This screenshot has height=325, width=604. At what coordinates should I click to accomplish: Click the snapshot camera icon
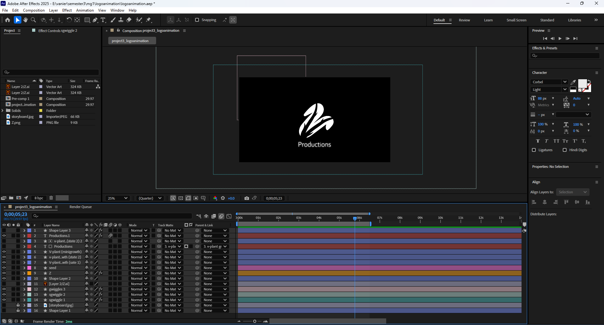tap(247, 198)
